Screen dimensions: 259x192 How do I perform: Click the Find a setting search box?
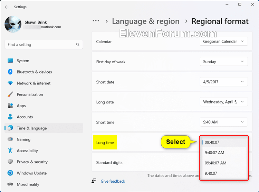point(44,44)
